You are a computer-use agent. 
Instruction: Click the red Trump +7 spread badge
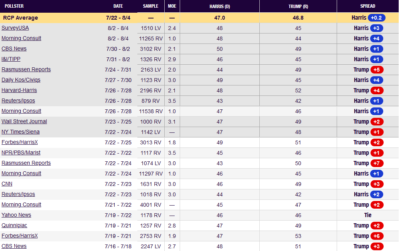pos(377,163)
